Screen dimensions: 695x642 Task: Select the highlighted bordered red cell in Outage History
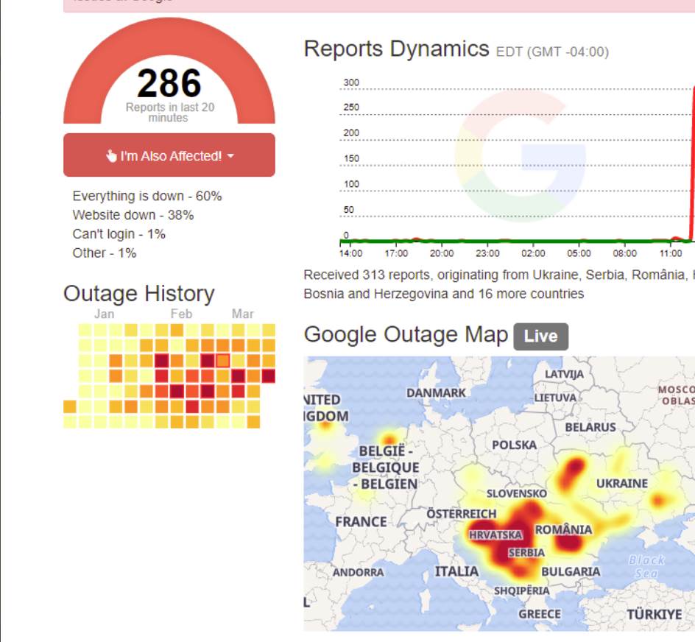[223, 360]
